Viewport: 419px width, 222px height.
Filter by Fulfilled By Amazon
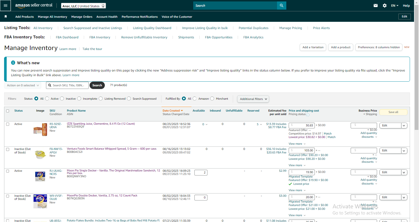point(195,99)
